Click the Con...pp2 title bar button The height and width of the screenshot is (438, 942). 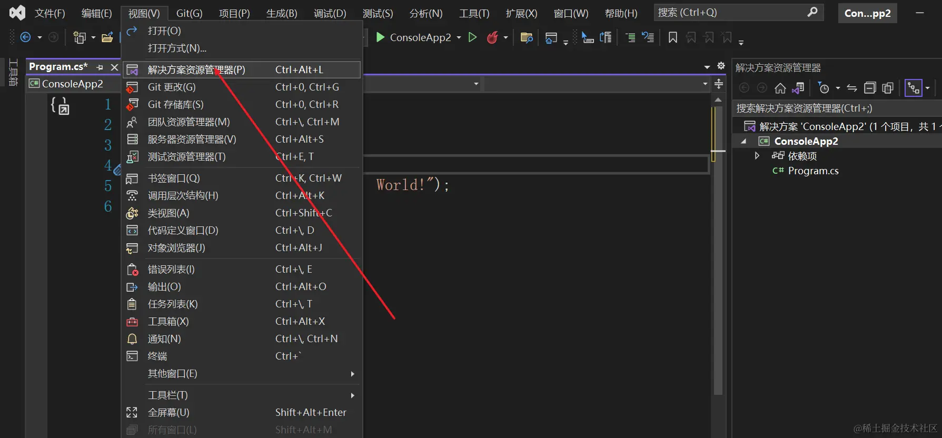click(867, 13)
